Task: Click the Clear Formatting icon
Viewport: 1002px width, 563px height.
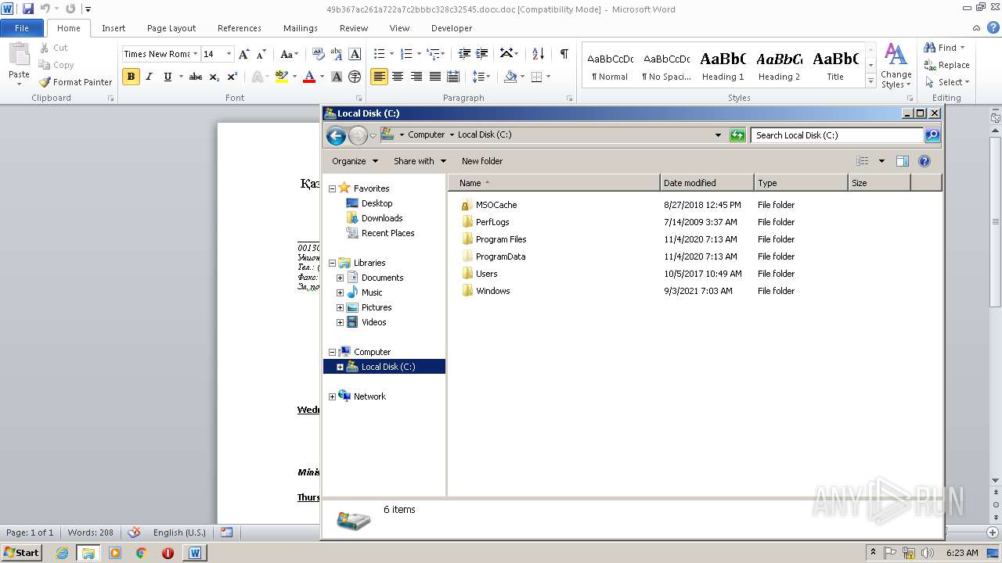Action: coord(318,54)
